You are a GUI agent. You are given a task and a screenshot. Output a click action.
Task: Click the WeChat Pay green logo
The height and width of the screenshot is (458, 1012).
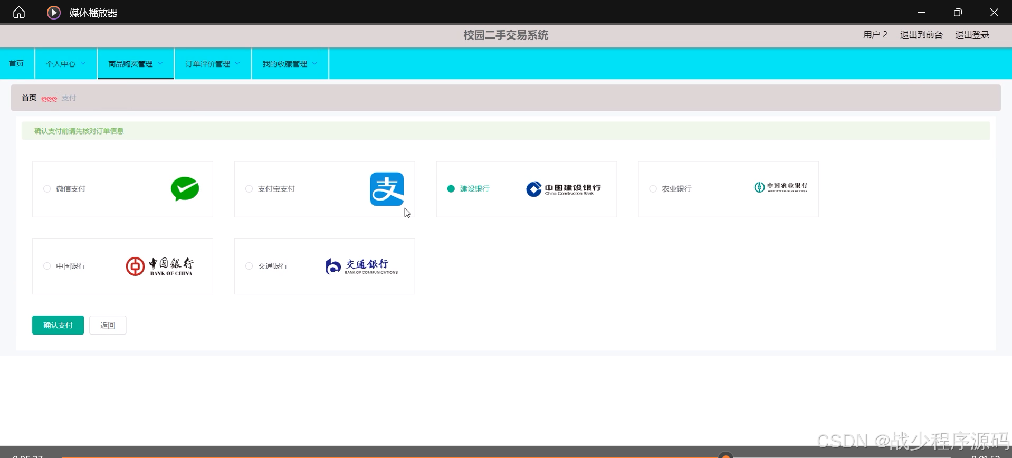[x=185, y=189]
